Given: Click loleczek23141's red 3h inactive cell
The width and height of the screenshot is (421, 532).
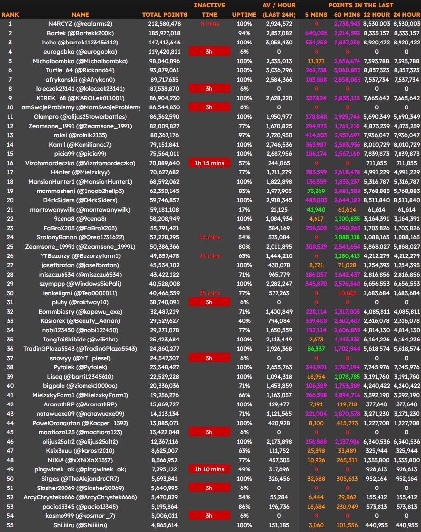Looking at the screenshot, I should [209, 89].
